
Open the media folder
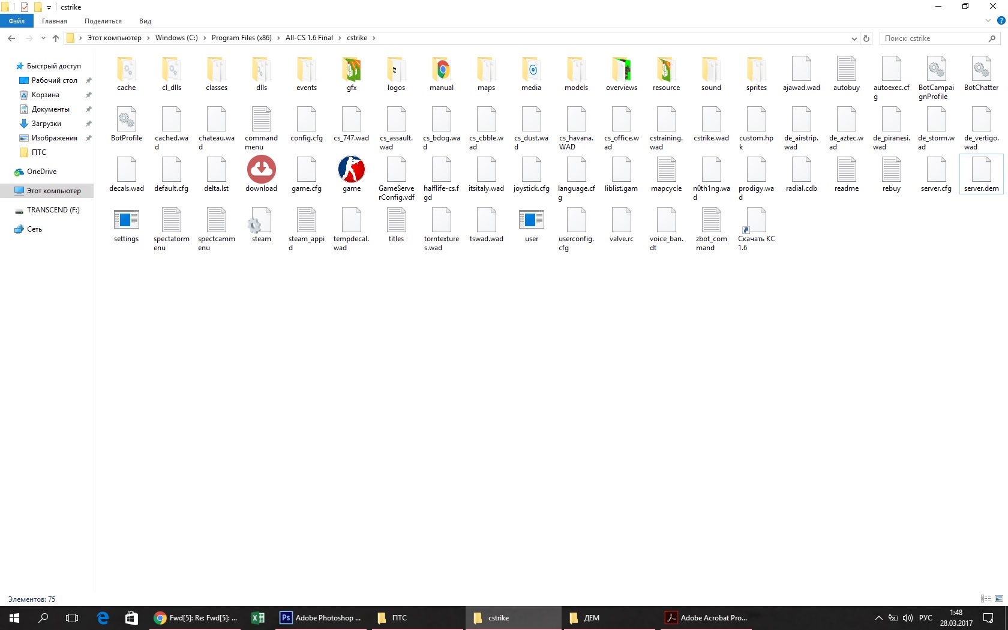[x=531, y=74]
